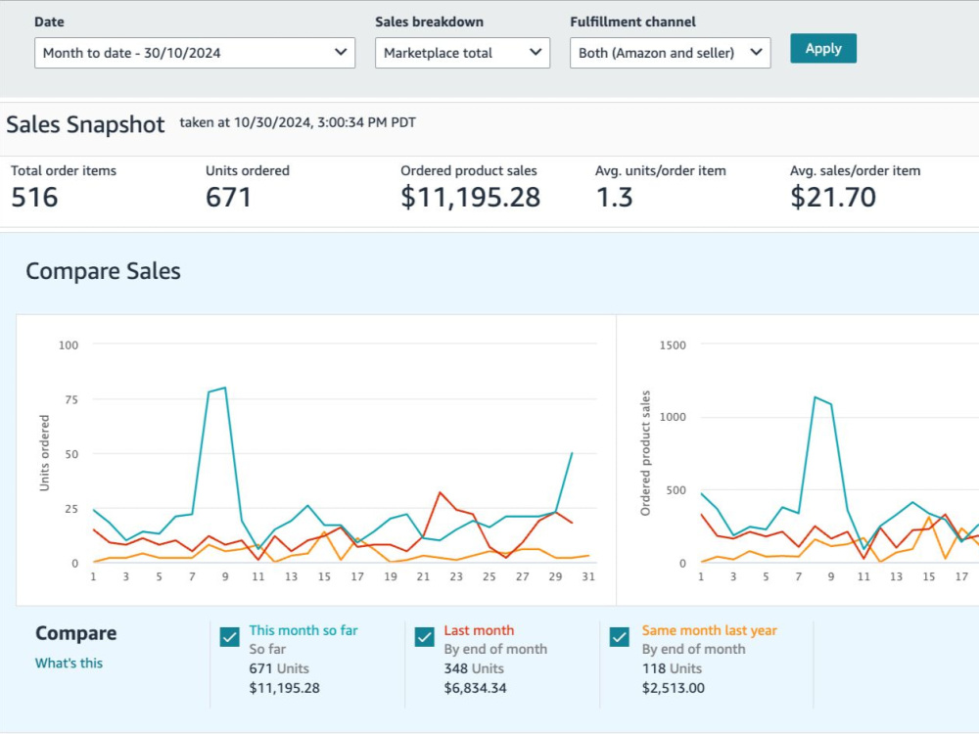
Task: Click the Marketplace total chevron arrow
Action: 536,53
